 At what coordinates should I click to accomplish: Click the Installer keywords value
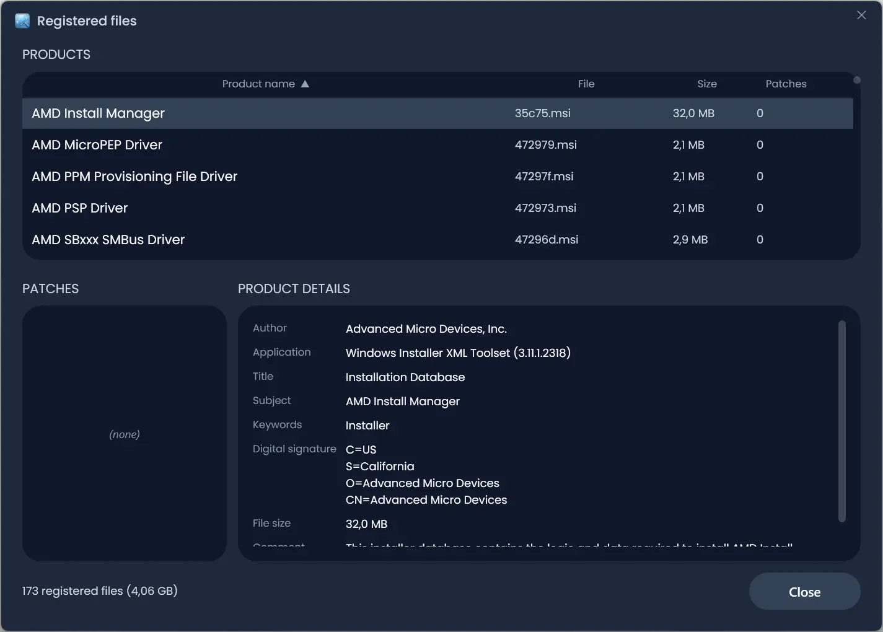point(367,426)
